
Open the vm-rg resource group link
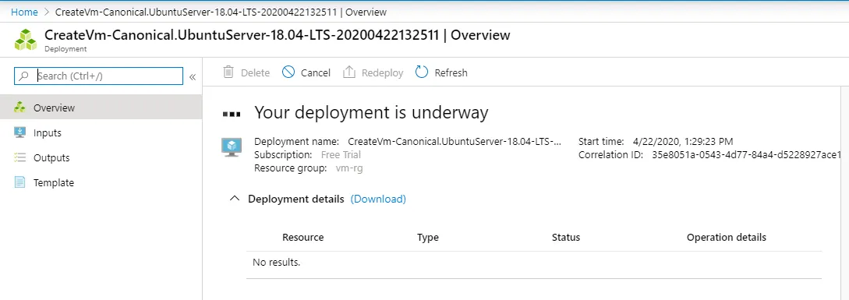point(349,168)
